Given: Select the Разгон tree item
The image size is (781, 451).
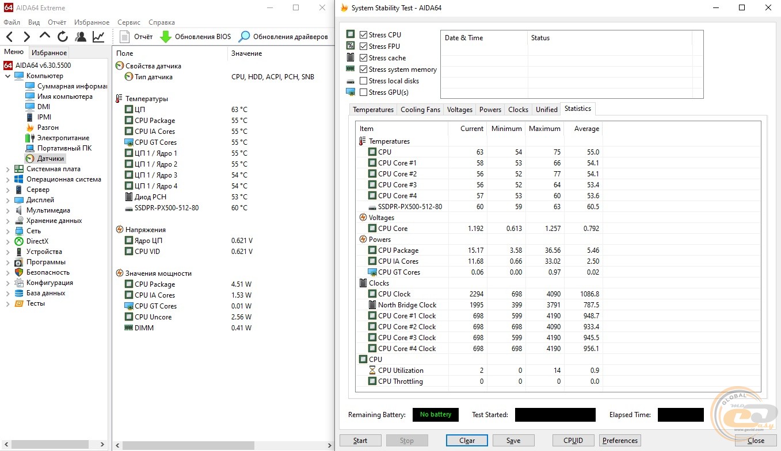Looking at the screenshot, I should pyautogui.click(x=48, y=128).
